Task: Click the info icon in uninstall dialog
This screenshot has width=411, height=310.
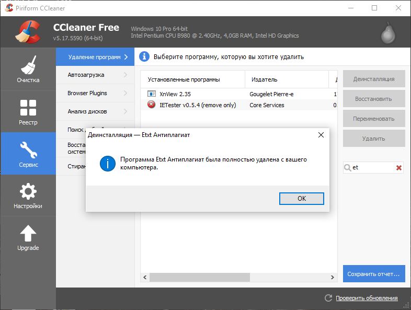Action: click(108, 164)
